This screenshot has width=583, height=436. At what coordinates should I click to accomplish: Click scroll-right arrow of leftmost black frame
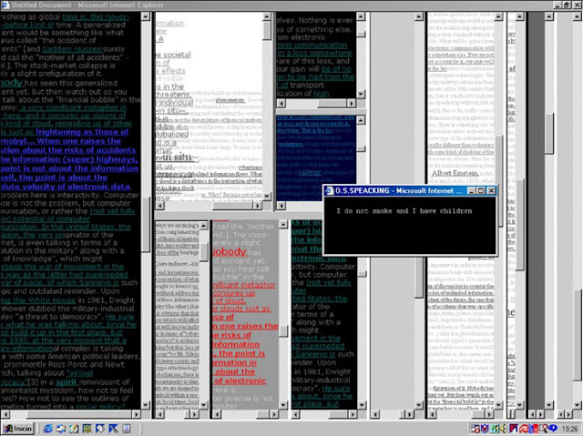pyautogui.click(x=137, y=414)
